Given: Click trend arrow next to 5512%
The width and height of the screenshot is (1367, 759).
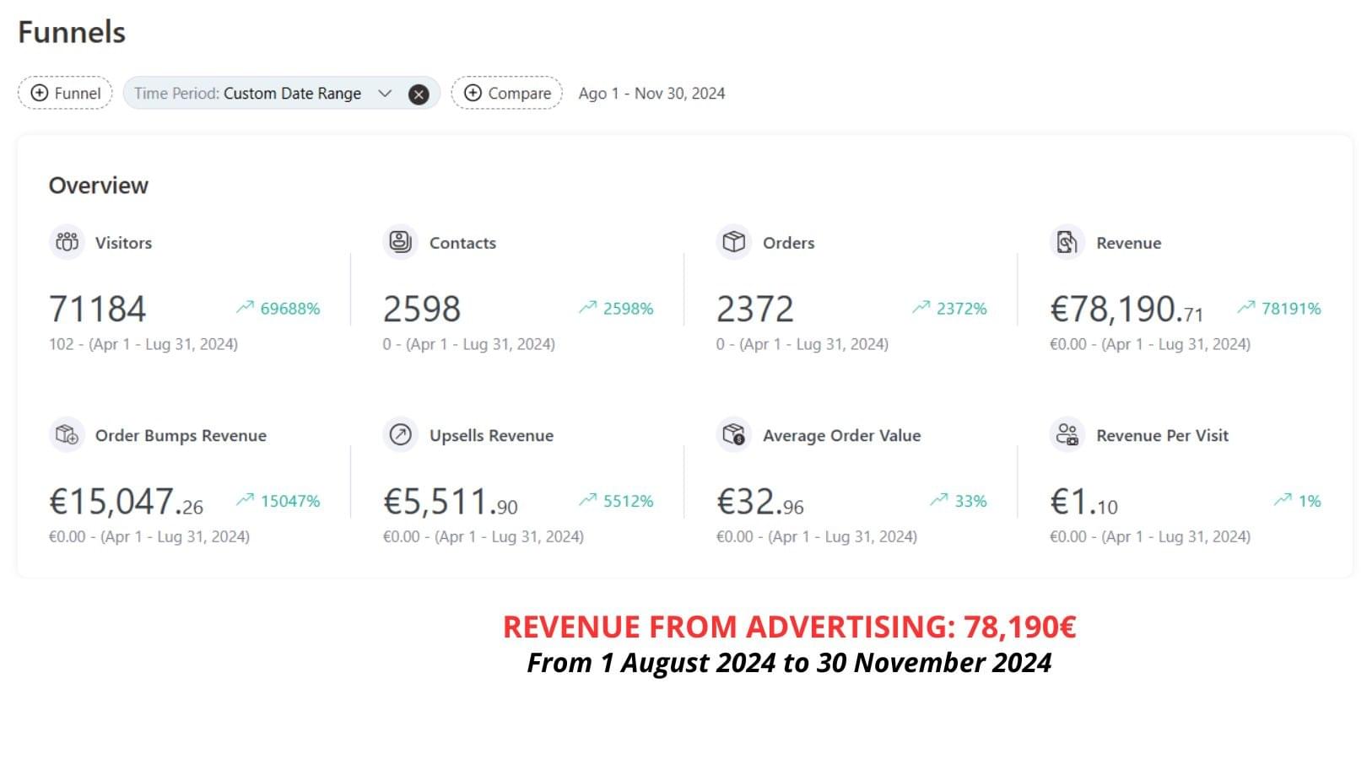Looking at the screenshot, I should tap(587, 500).
